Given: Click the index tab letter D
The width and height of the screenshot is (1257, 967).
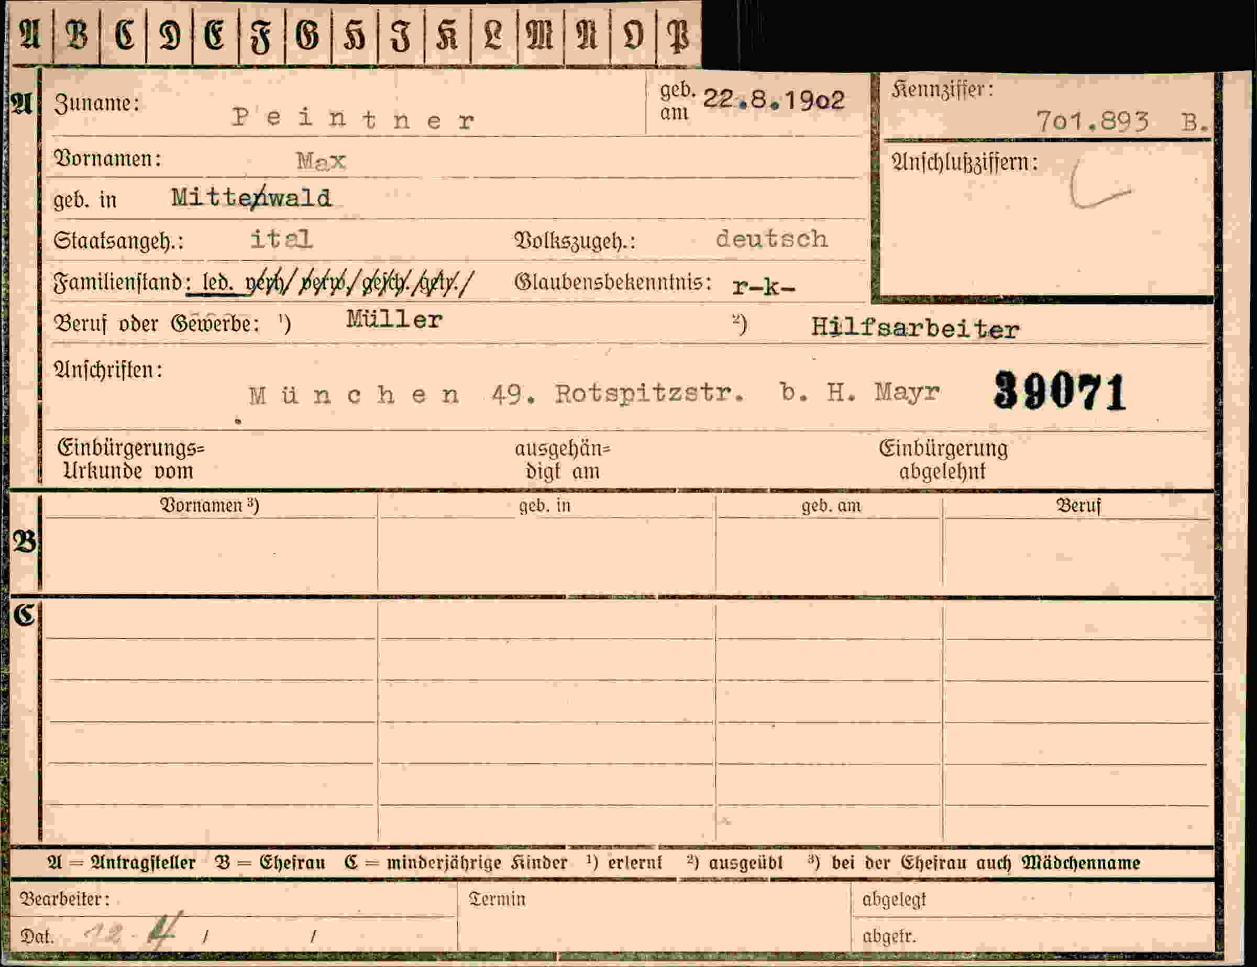Looking at the screenshot, I should coord(170,35).
